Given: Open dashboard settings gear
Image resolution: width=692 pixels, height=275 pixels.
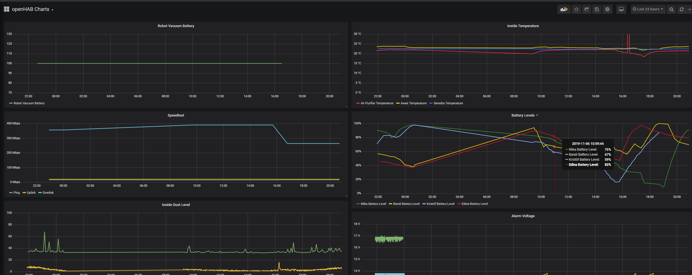Looking at the screenshot, I should 607,9.
